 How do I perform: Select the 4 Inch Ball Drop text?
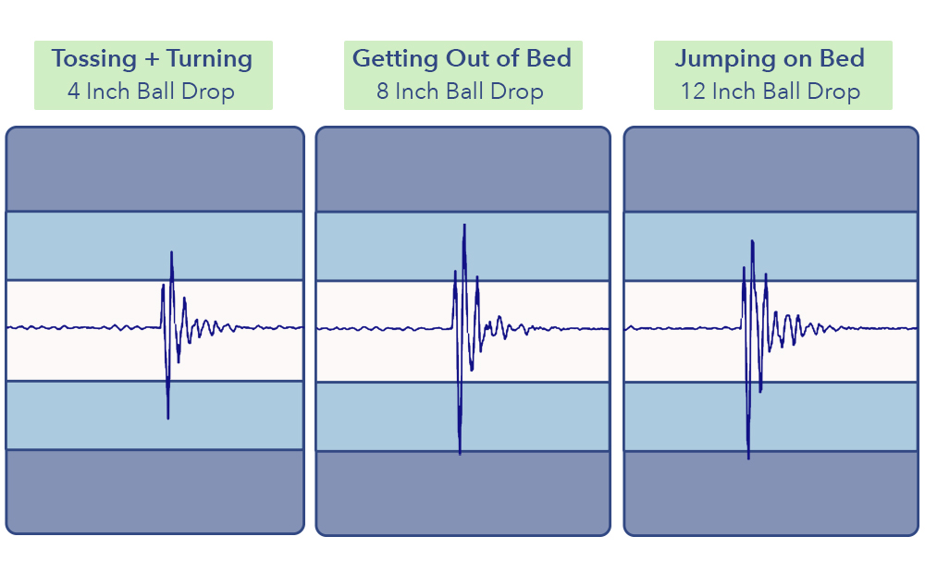tap(151, 91)
